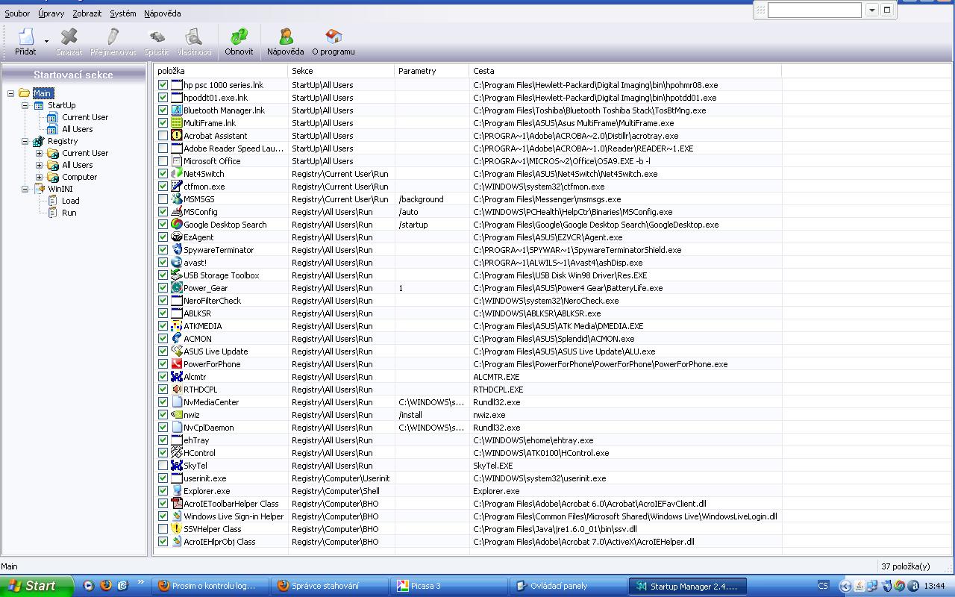Open the Systém menu
The height and width of the screenshot is (597, 955).
(123, 13)
